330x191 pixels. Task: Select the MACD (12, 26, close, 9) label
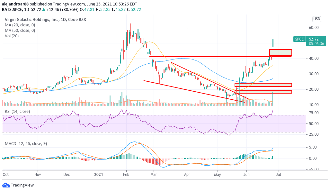tap(26, 144)
